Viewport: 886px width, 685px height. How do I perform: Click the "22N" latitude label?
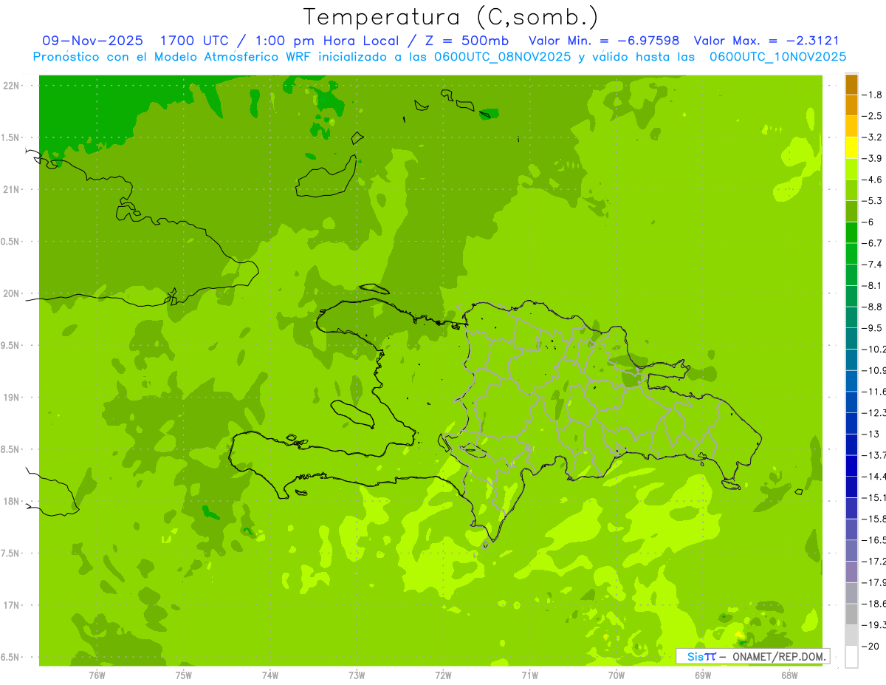[x=11, y=86]
